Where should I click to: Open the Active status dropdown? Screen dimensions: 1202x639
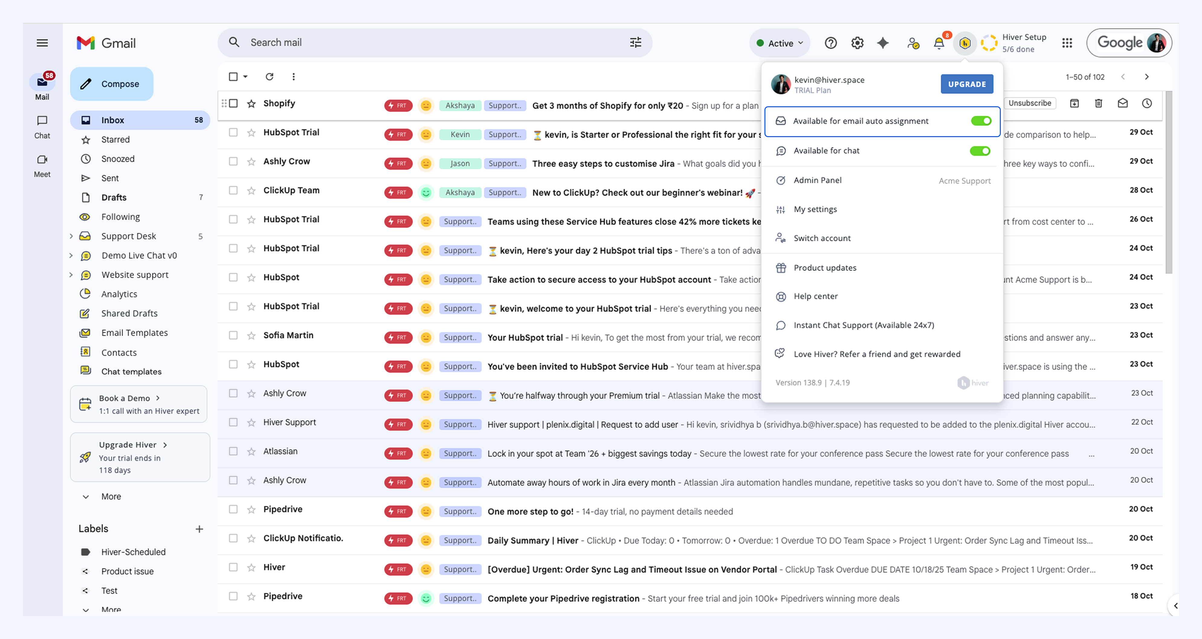tap(780, 43)
